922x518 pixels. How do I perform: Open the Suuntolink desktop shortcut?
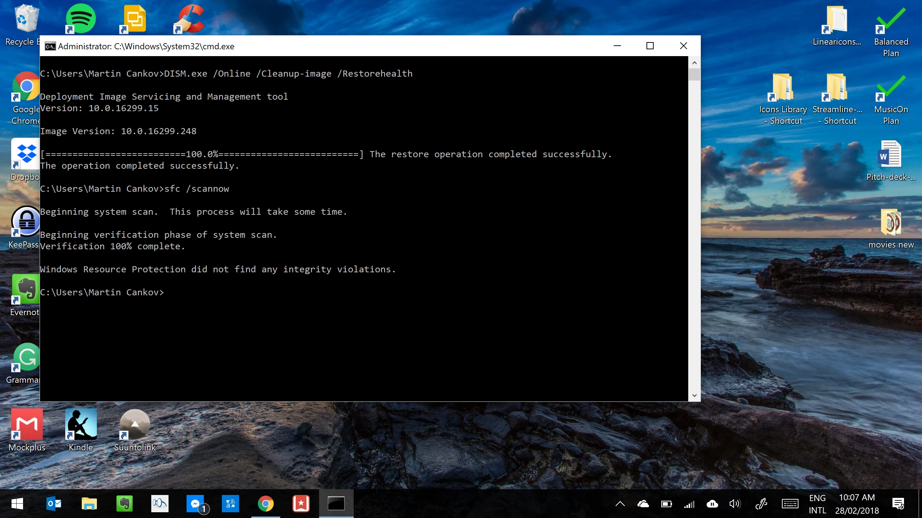pyautogui.click(x=135, y=425)
